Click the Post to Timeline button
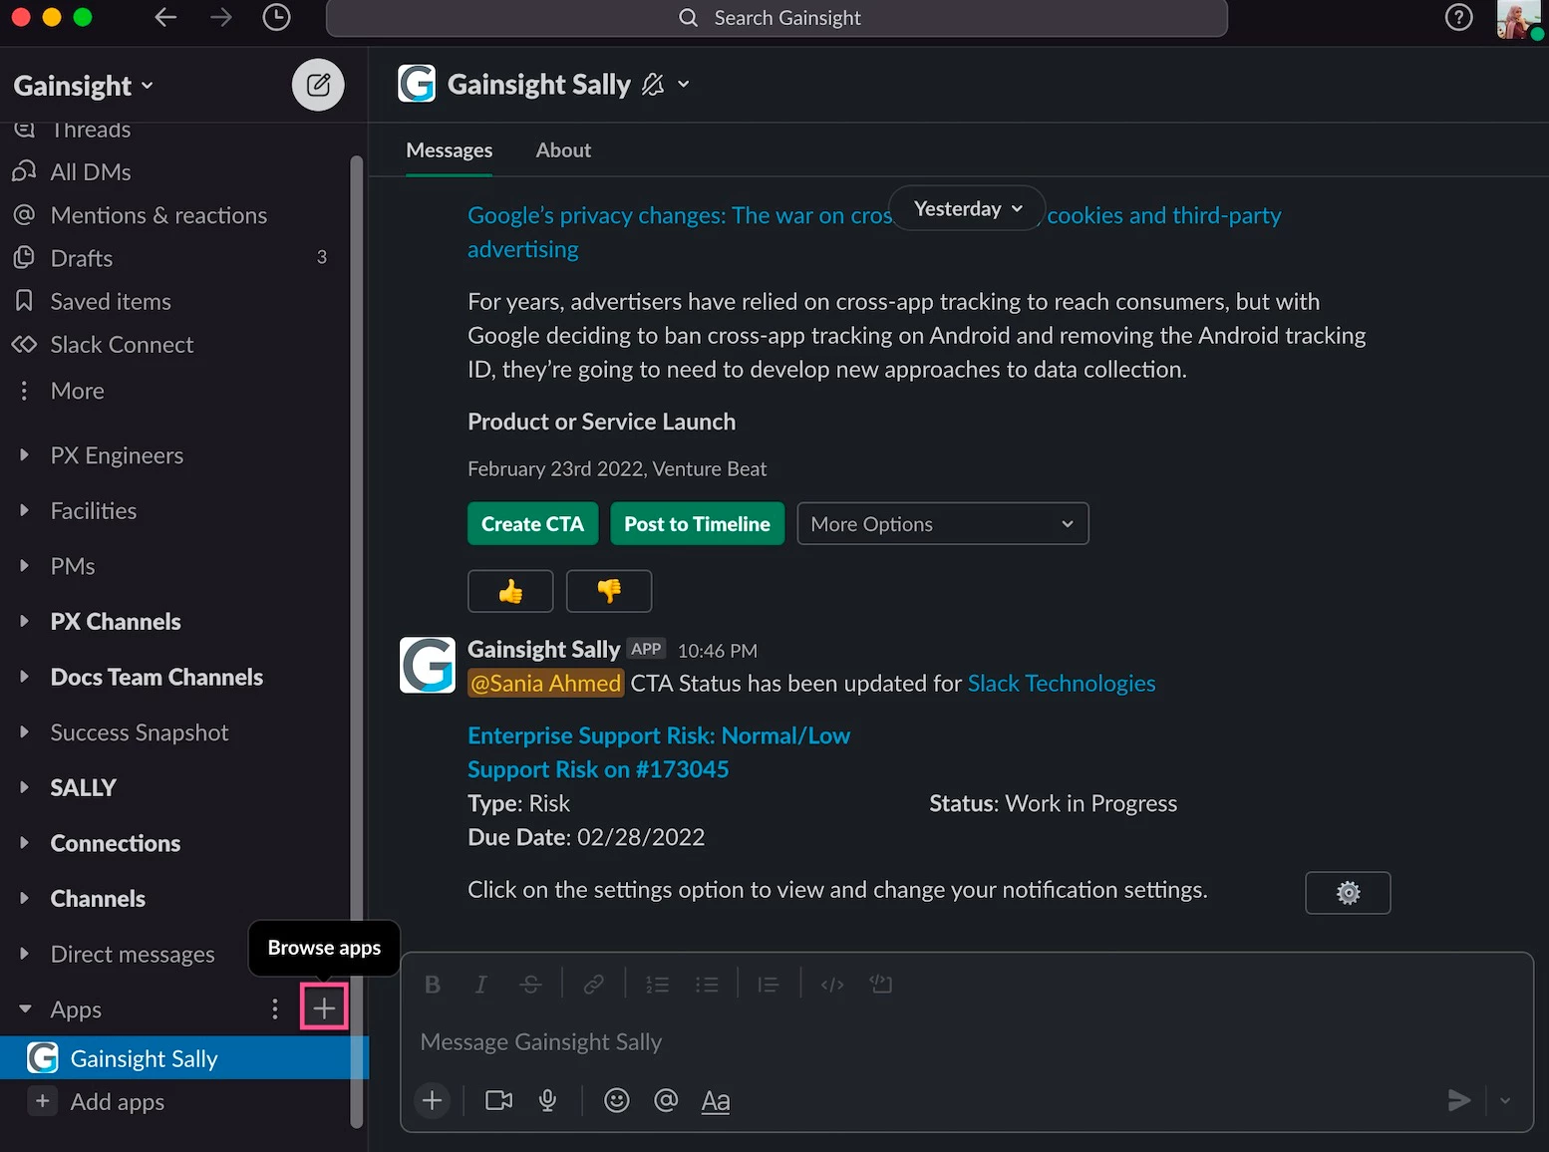Screen dimensions: 1549x1152 [x=697, y=524]
